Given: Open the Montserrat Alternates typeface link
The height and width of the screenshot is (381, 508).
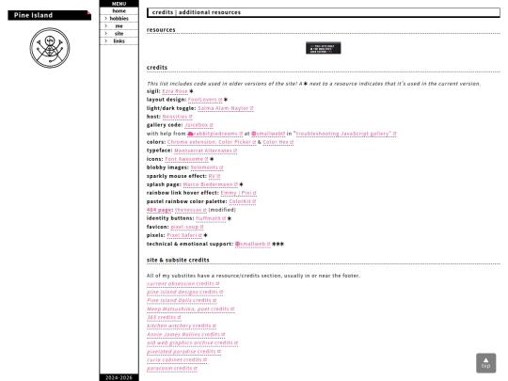Looking at the screenshot, I should point(205,151).
